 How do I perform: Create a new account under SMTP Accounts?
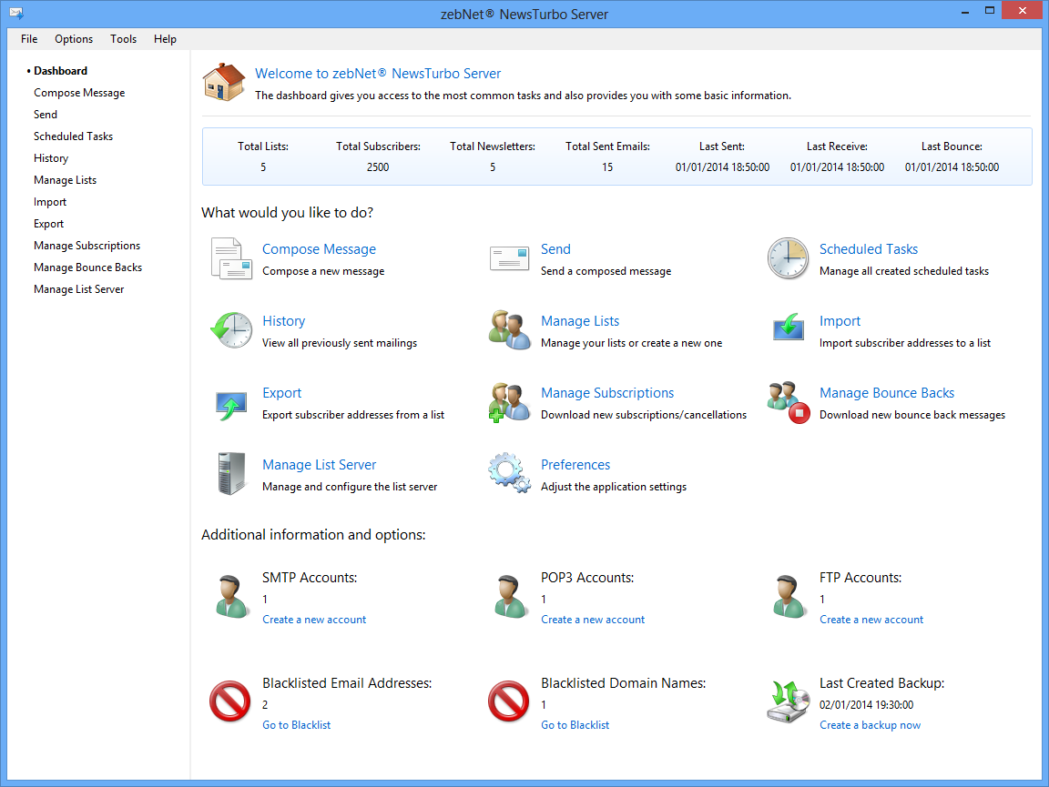tap(314, 620)
